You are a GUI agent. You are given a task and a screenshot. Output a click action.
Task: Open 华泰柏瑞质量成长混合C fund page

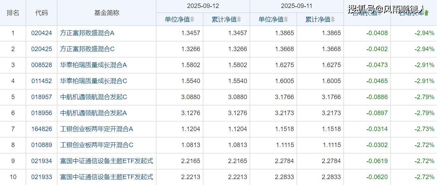point(93,81)
